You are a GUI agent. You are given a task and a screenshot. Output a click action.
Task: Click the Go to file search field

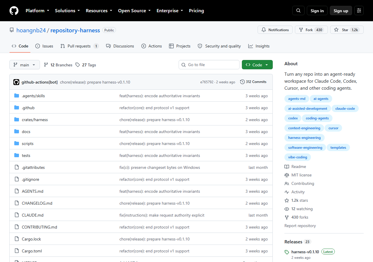tap(209, 65)
